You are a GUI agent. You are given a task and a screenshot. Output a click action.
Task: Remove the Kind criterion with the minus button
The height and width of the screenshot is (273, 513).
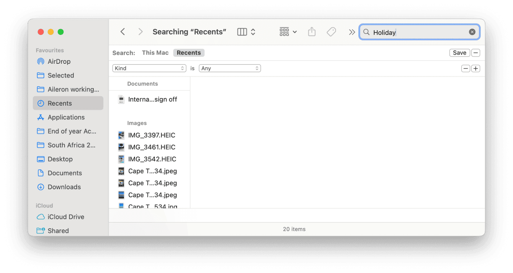pyautogui.click(x=466, y=68)
